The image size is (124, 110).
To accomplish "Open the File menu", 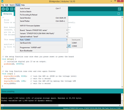I will [x=3, y=5].
